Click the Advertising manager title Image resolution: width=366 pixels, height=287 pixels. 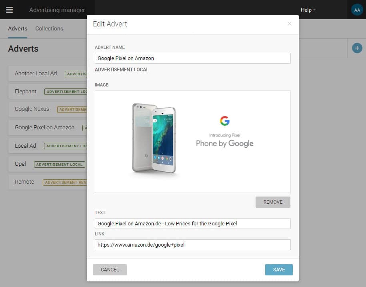(x=57, y=10)
